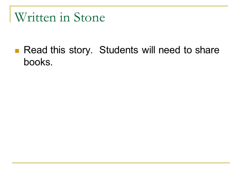Select the bottom gold horizontal line
This screenshot has height=181, width=242.
pos(121,163)
